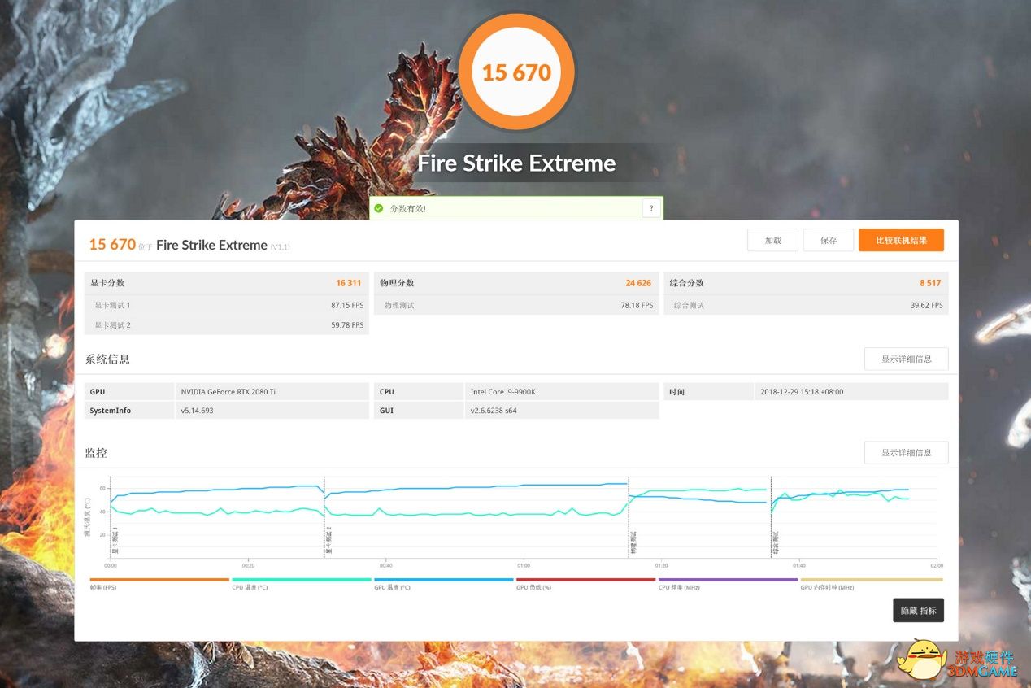Click the 39.62 FPS combined test value
Viewport: 1031px width, 688px height.
927,305
